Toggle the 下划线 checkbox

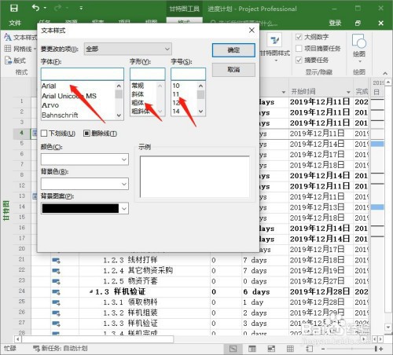44,134
